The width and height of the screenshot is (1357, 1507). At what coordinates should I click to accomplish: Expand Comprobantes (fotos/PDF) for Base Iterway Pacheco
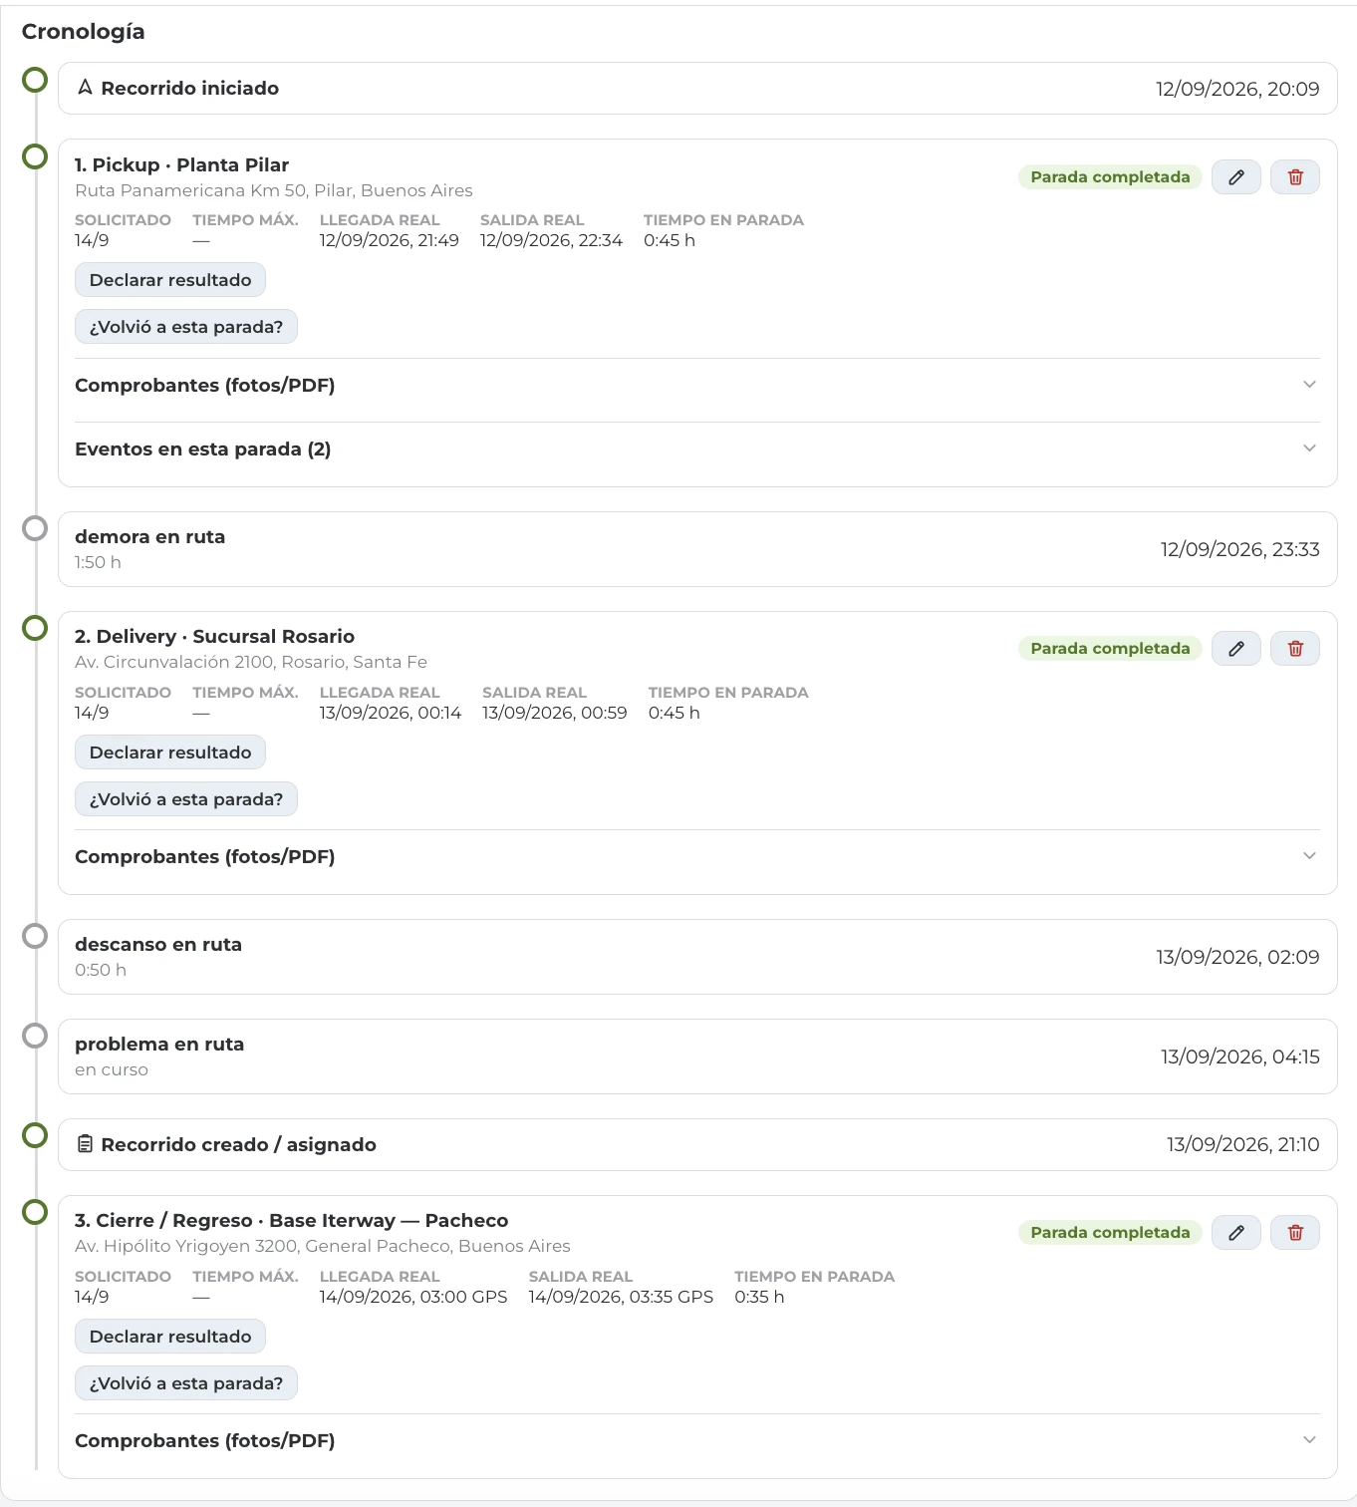click(697, 1440)
